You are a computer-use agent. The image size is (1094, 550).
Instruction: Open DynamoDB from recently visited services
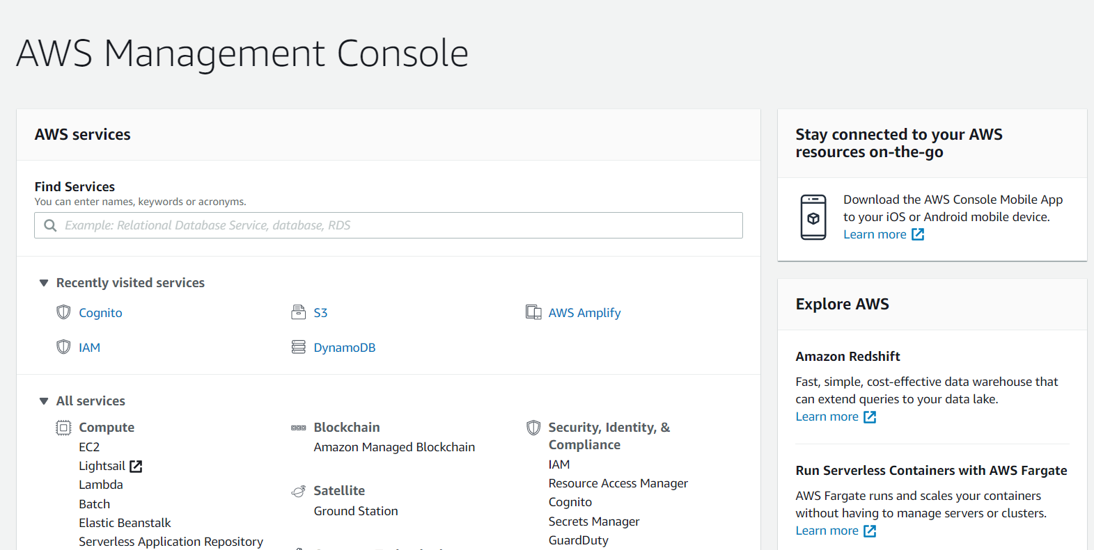click(x=344, y=348)
